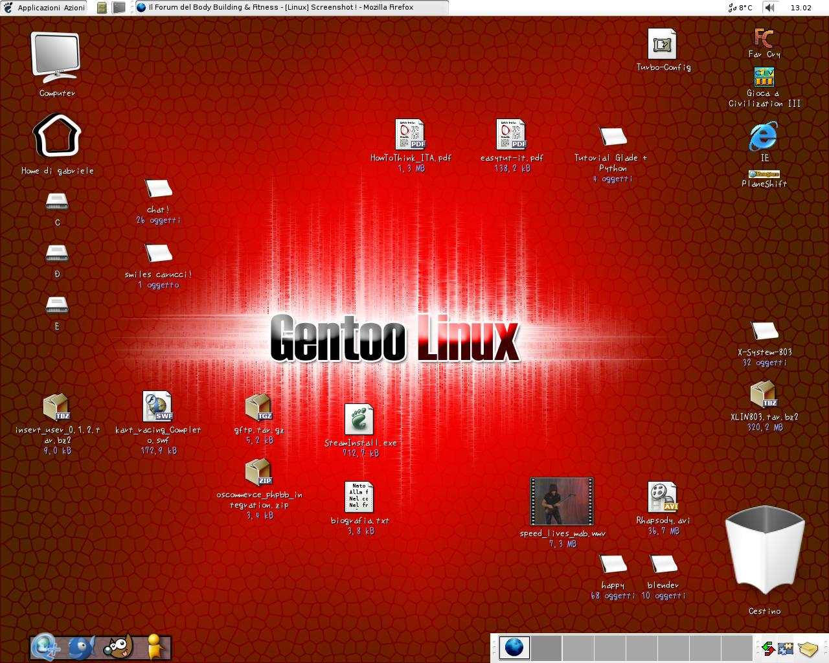Image resolution: width=829 pixels, height=663 pixels.
Task: Click the Mozilla Firefox window taskbar button
Action: click(290, 8)
